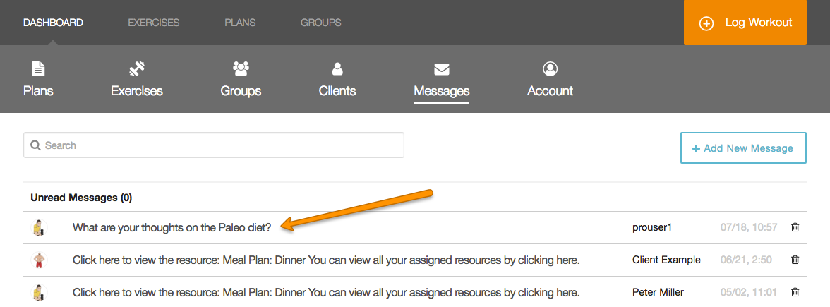The width and height of the screenshot is (830, 307).
Task: Delete the prouser1 message with trash icon
Action: click(795, 227)
